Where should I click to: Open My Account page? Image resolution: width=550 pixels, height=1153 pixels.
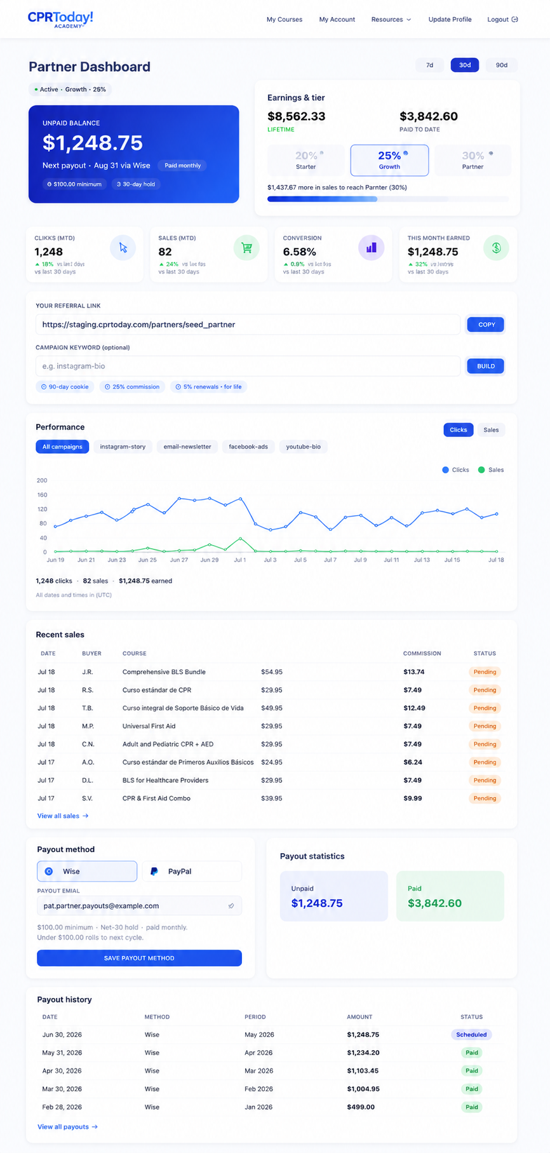[x=337, y=20]
